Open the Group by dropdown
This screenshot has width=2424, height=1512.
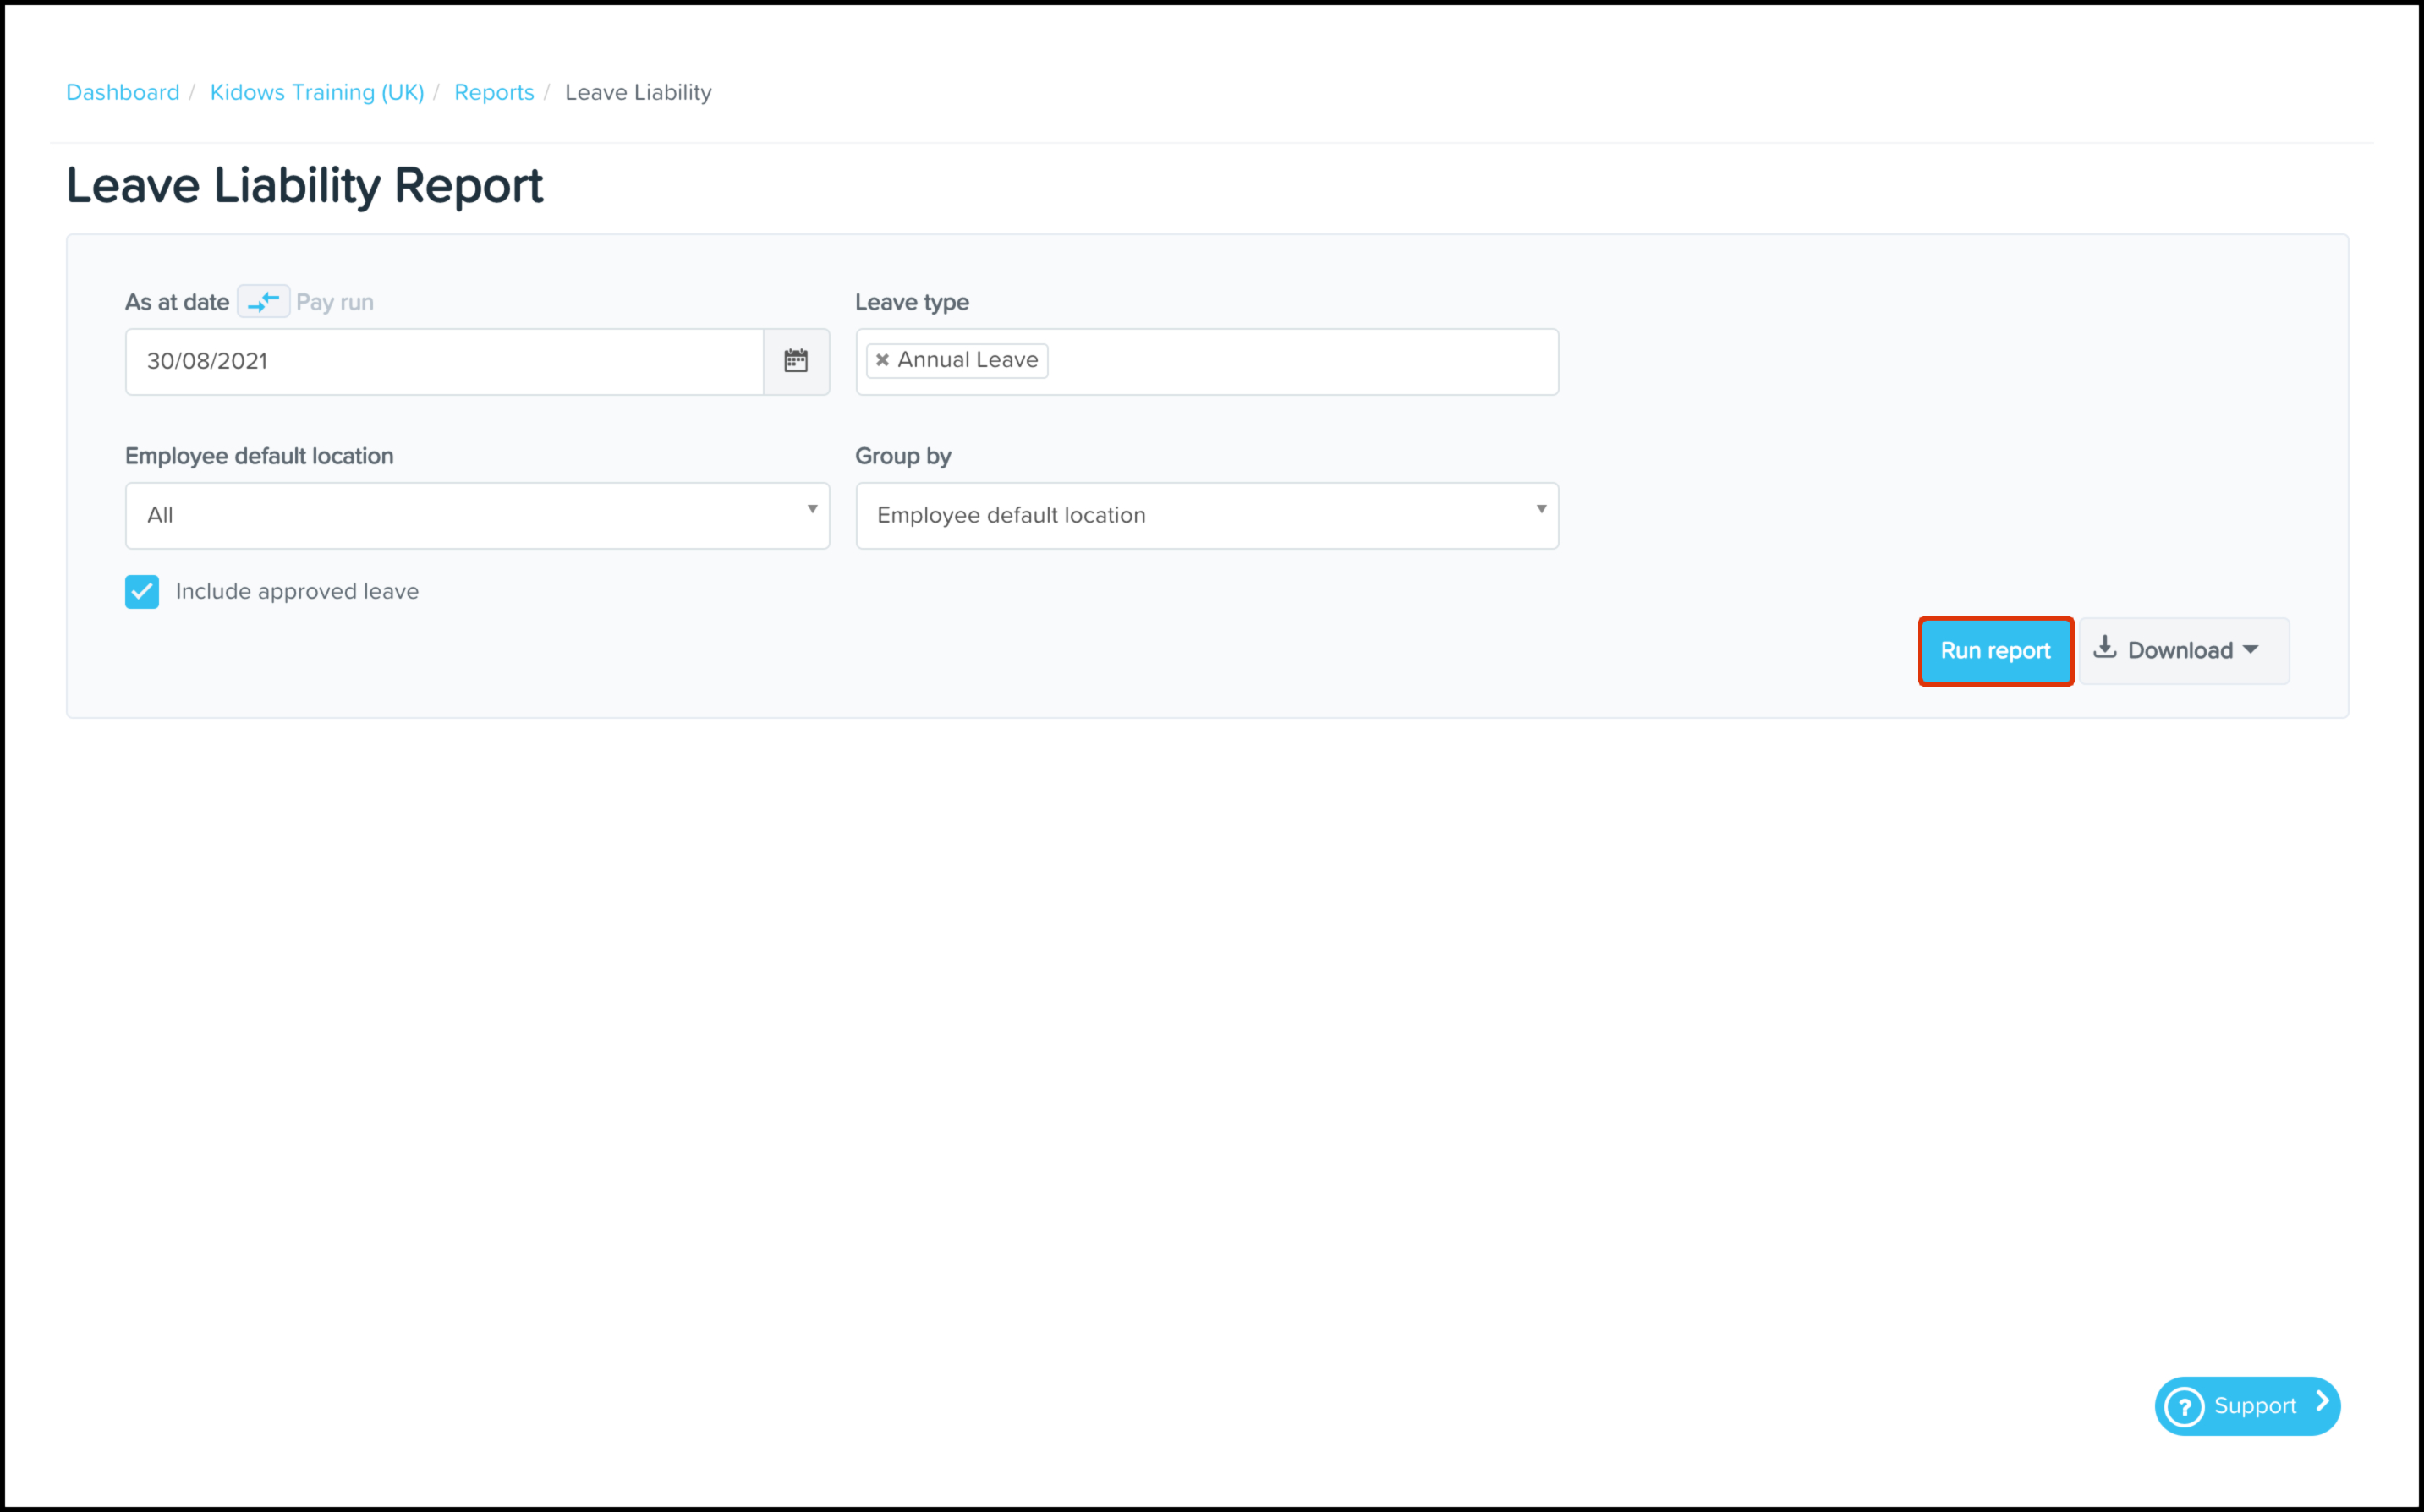tap(1206, 516)
